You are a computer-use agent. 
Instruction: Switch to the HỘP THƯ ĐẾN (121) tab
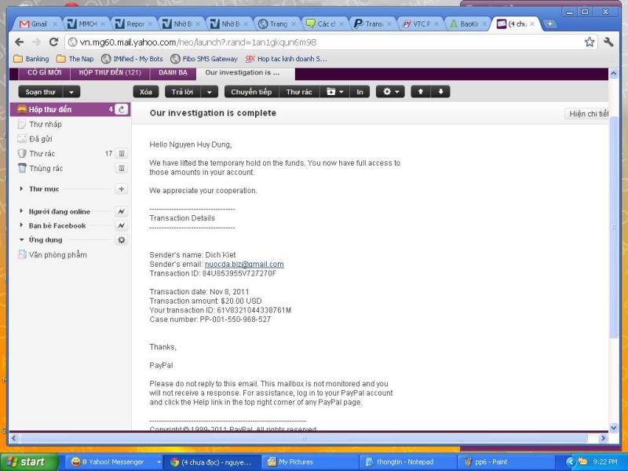pyautogui.click(x=110, y=73)
